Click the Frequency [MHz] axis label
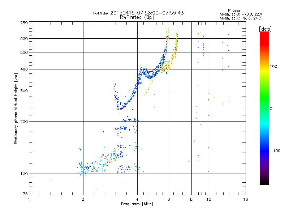Viewport: 289px width, 217px height. click(137, 204)
